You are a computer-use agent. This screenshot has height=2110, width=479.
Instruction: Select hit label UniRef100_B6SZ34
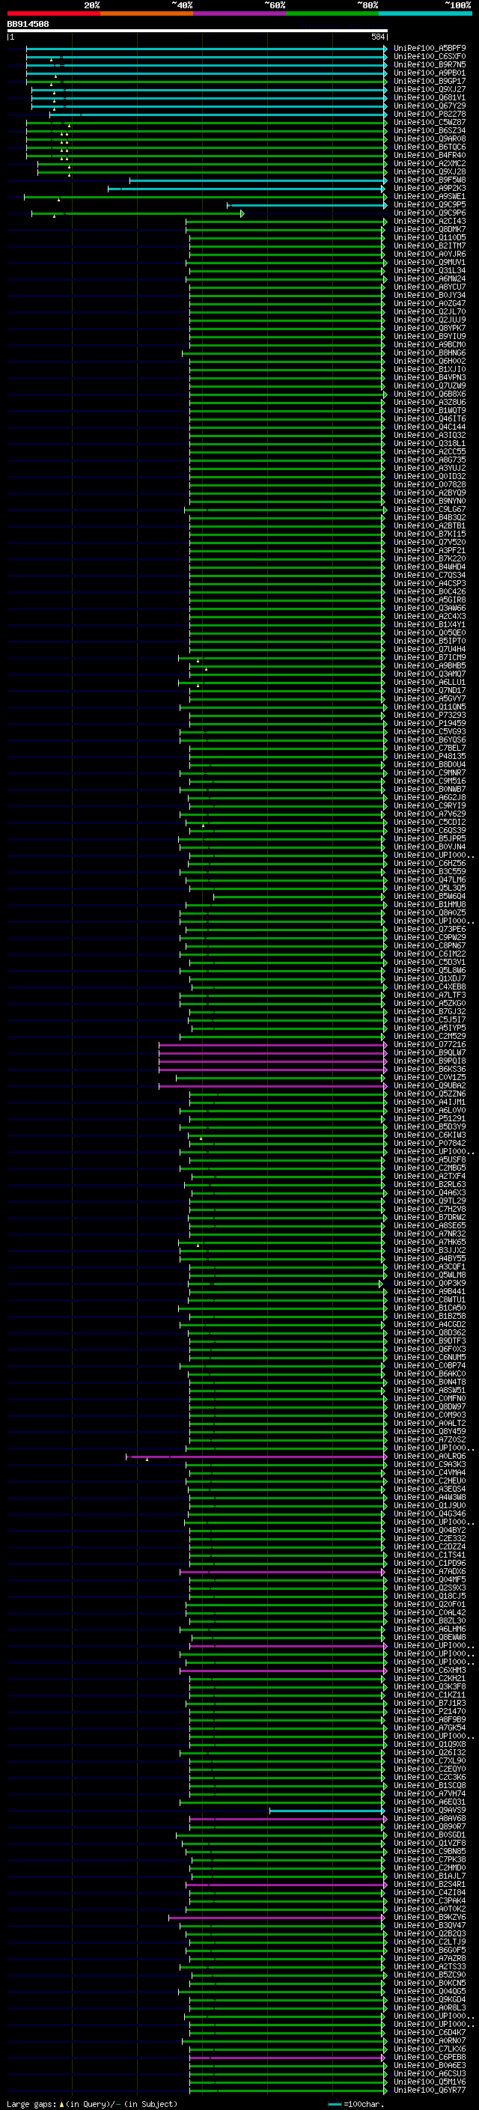pos(429,130)
